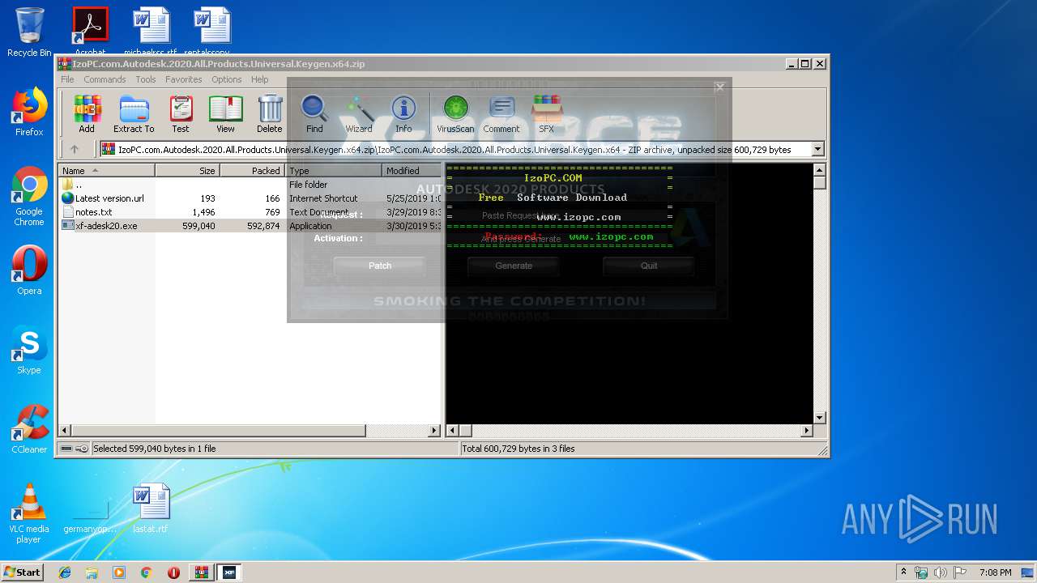Launch the Wizard wand icon
Viewport: 1037px width, 583px height.
click(x=359, y=113)
